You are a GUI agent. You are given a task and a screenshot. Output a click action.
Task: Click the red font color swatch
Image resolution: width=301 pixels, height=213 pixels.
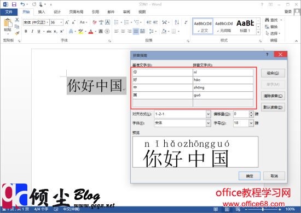tap(91, 32)
